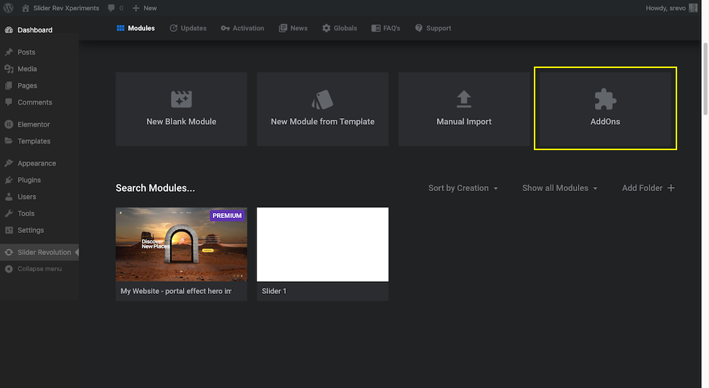Open the FAQ's tab
The width and height of the screenshot is (709, 388).
386,28
